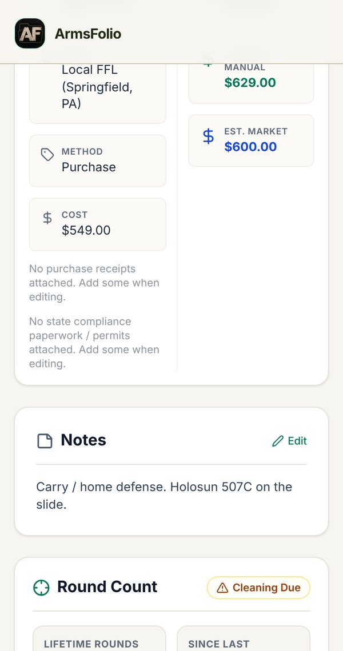Open the Since Last card
The width and height of the screenshot is (343, 651).
(x=244, y=638)
